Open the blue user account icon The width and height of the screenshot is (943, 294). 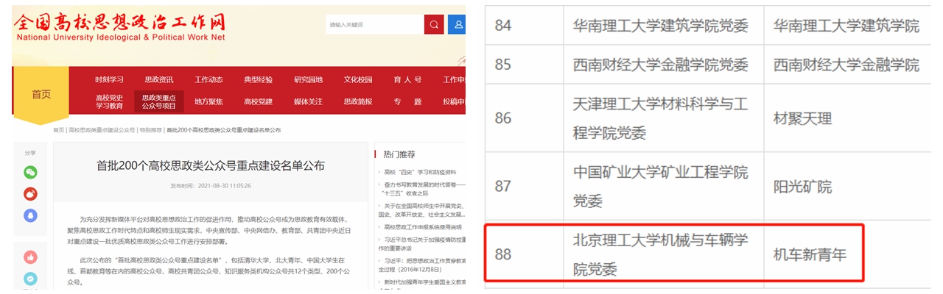pos(458,24)
